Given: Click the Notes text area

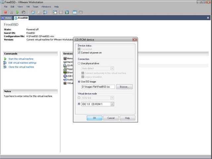Looking at the screenshot, I should pos(28,96).
